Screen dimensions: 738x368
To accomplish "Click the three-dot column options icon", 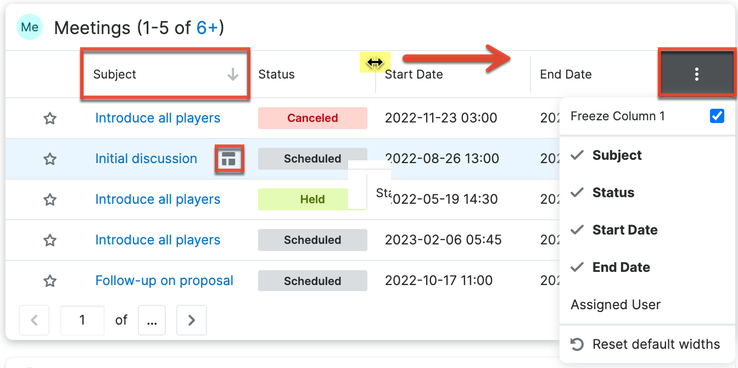I will point(696,74).
